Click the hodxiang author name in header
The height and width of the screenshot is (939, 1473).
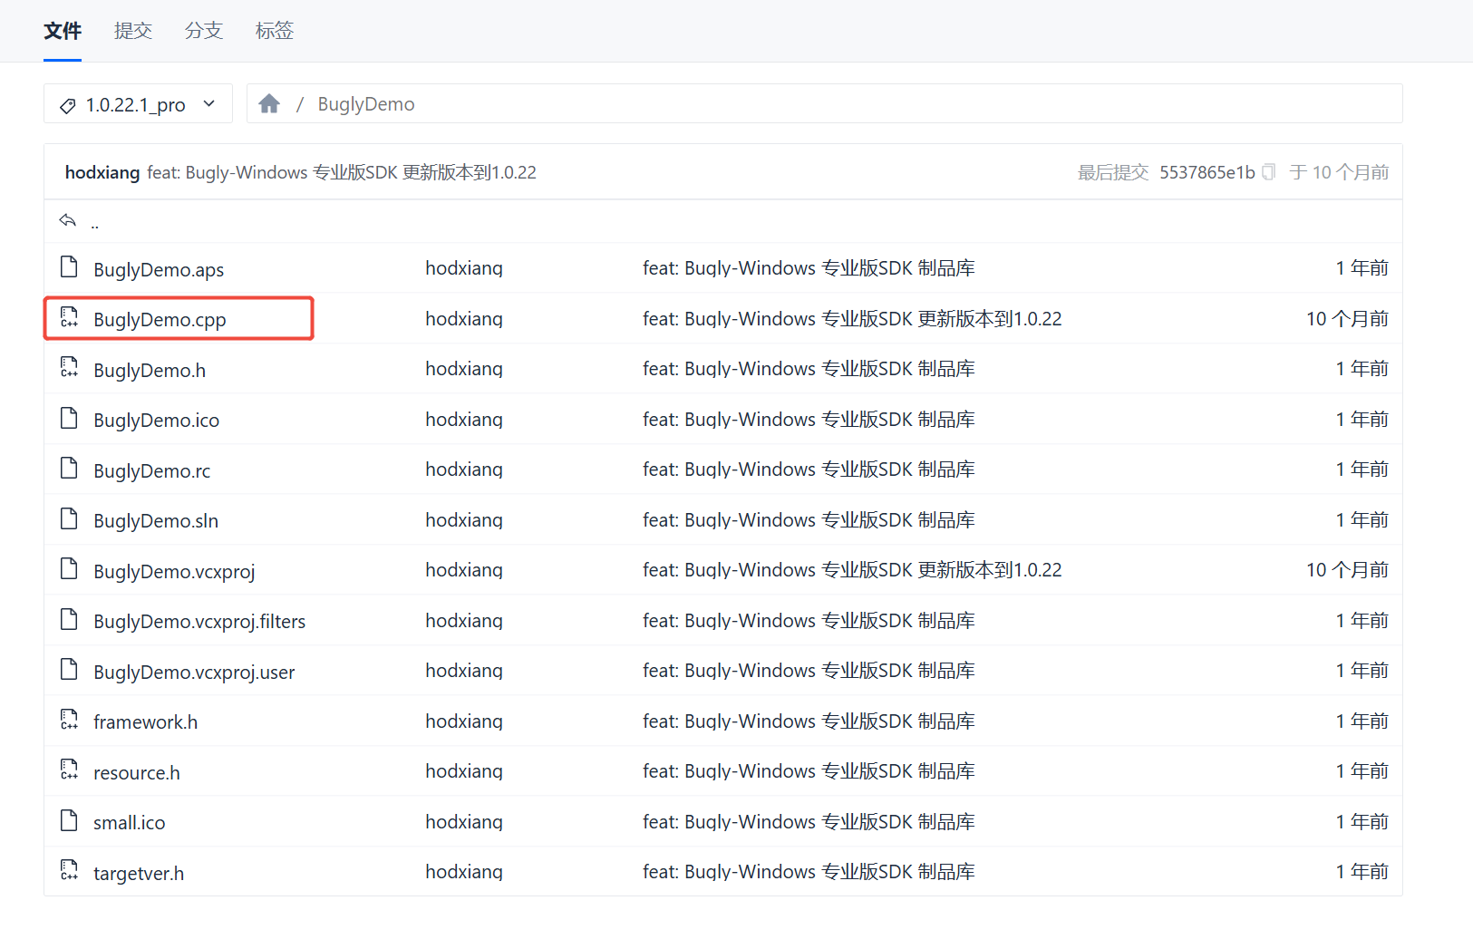pyautogui.click(x=102, y=172)
